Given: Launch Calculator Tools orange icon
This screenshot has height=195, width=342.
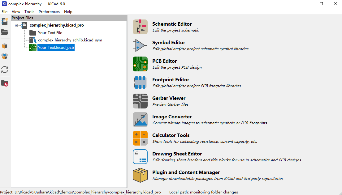Looking at the screenshot, I should [x=140, y=138].
